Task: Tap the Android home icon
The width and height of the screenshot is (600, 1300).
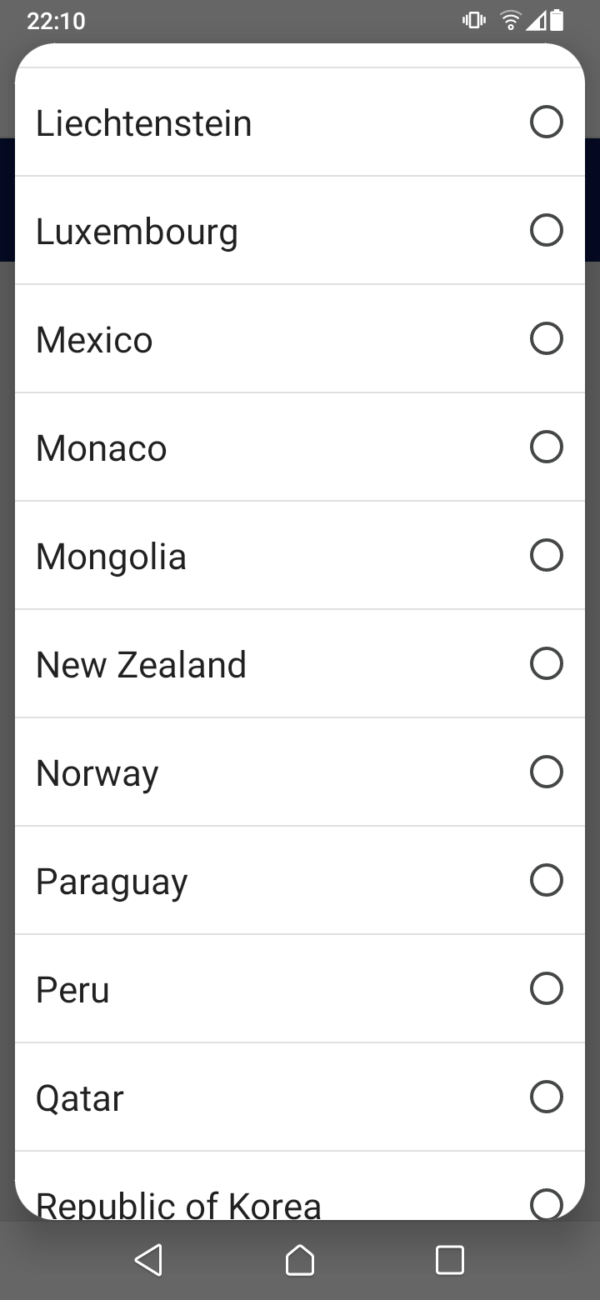Action: (300, 1260)
